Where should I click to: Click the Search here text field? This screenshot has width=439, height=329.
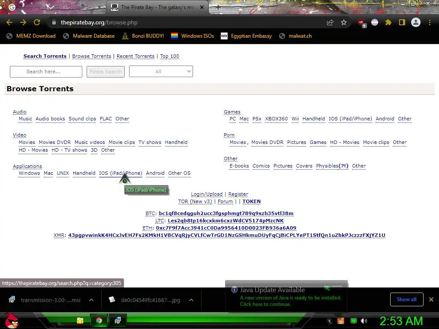46,72
